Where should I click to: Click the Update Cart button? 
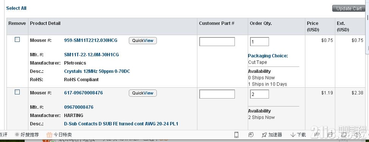coord(349,8)
